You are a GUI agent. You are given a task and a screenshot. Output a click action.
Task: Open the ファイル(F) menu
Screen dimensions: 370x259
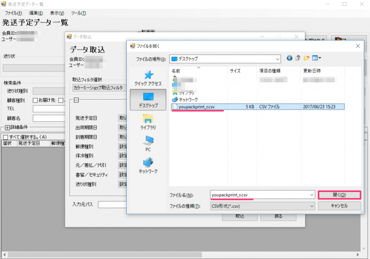point(13,13)
